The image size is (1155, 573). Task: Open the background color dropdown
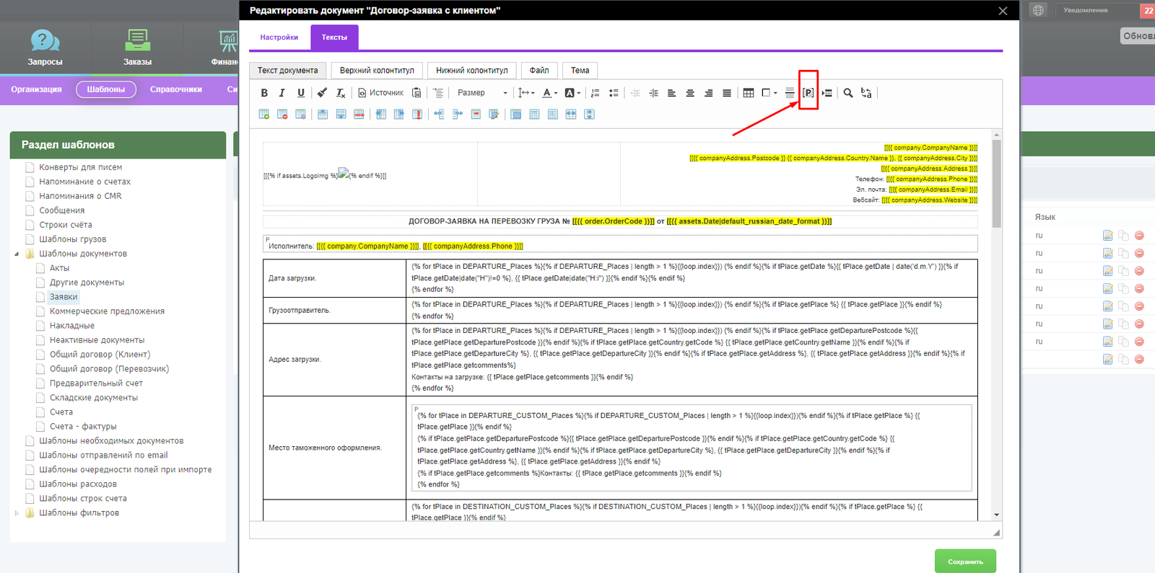(572, 93)
